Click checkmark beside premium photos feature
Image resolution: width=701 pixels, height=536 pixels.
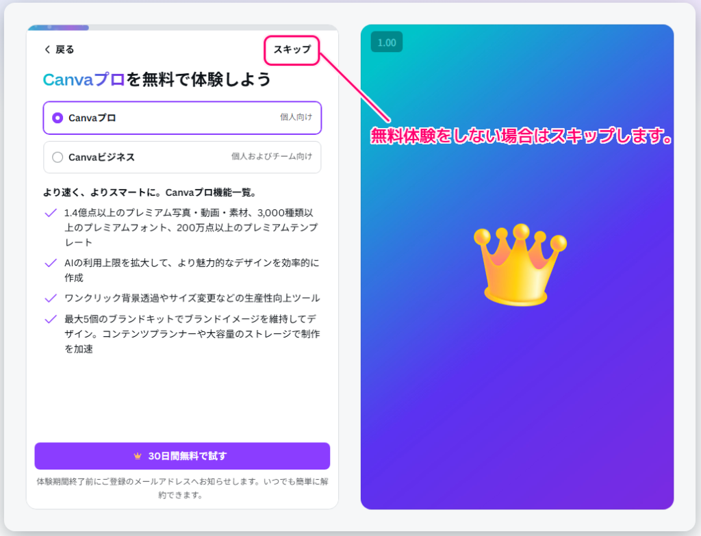coord(50,213)
